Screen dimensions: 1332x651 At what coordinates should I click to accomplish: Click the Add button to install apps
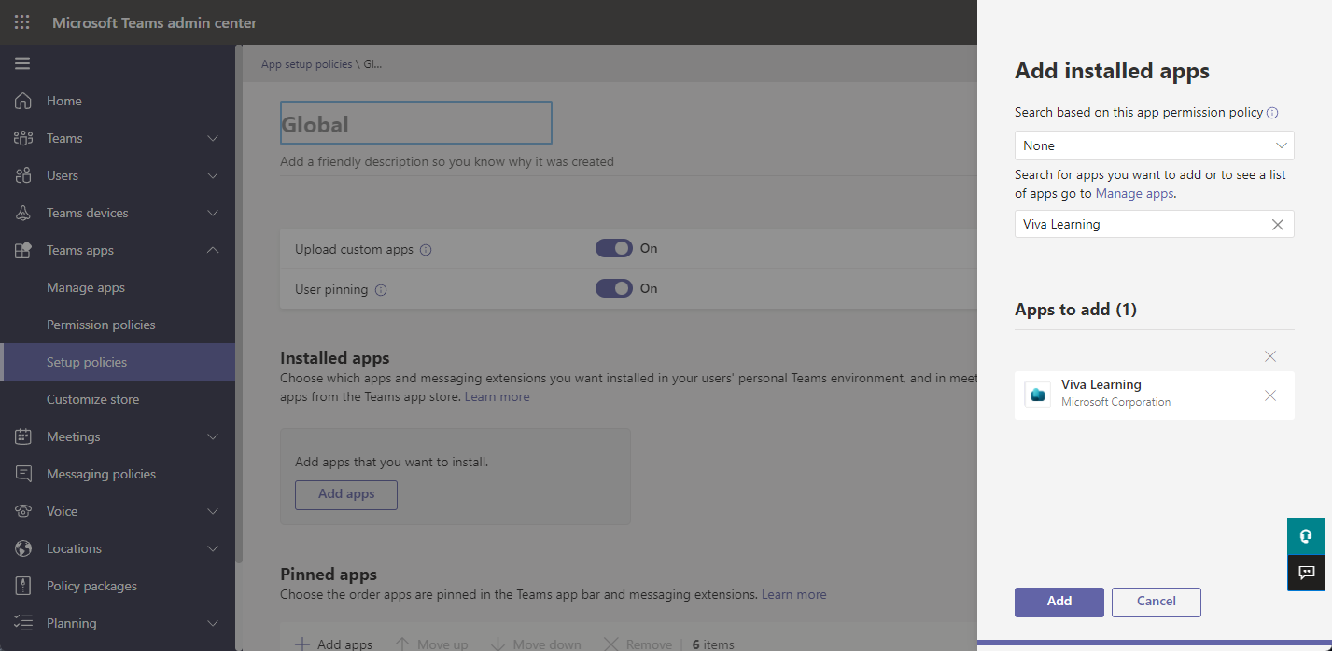[x=1059, y=602]
